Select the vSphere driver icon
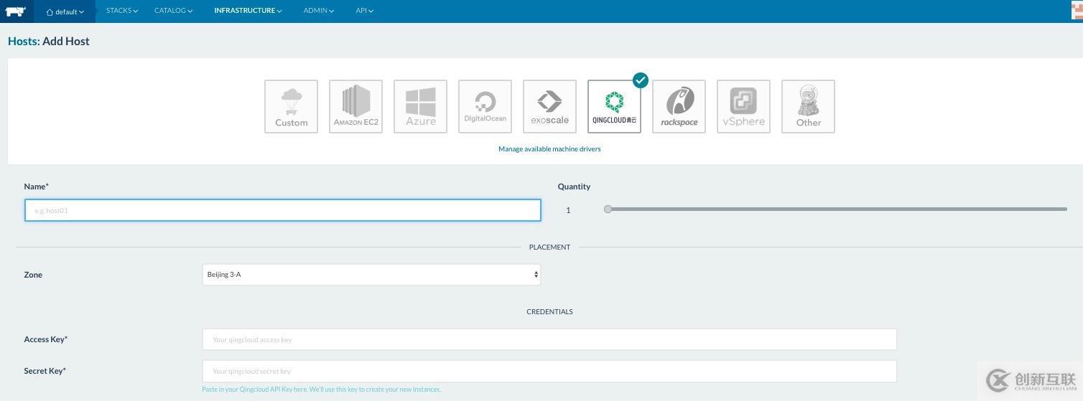This screenshot has height=401, width=1083. coord(743,106)
